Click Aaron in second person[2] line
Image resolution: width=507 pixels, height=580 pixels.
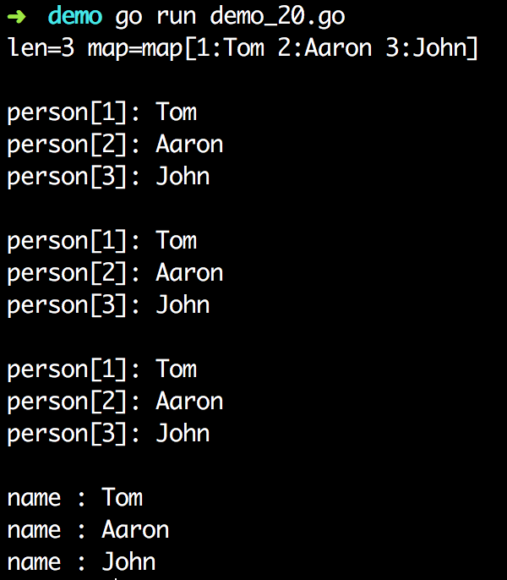pos(189,273)
